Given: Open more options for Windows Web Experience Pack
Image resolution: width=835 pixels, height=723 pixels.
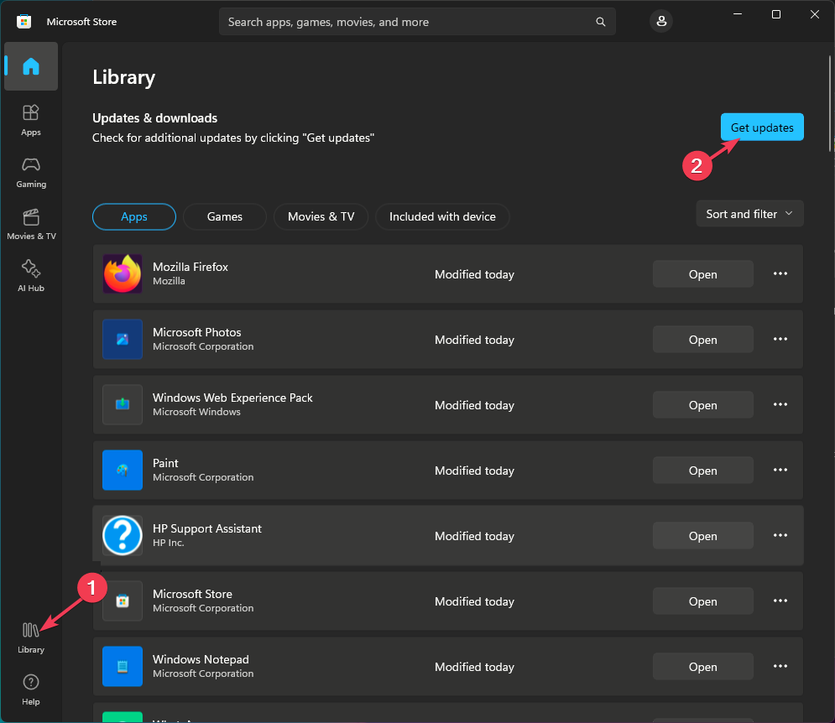Looking at the screenshot, I should (x=780, y=404).
